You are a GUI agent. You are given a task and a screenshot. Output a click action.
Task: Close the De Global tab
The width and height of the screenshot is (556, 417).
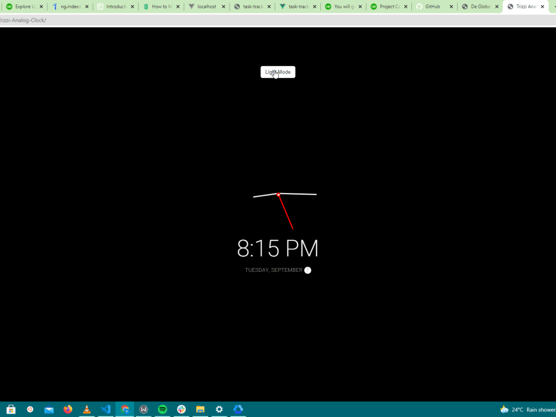point(497,6)
